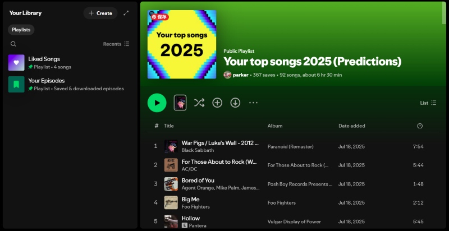The height and width of the screenshot is (231, 449).
Task: Open the AC/DC artist link
Action: tap(189, 169)
